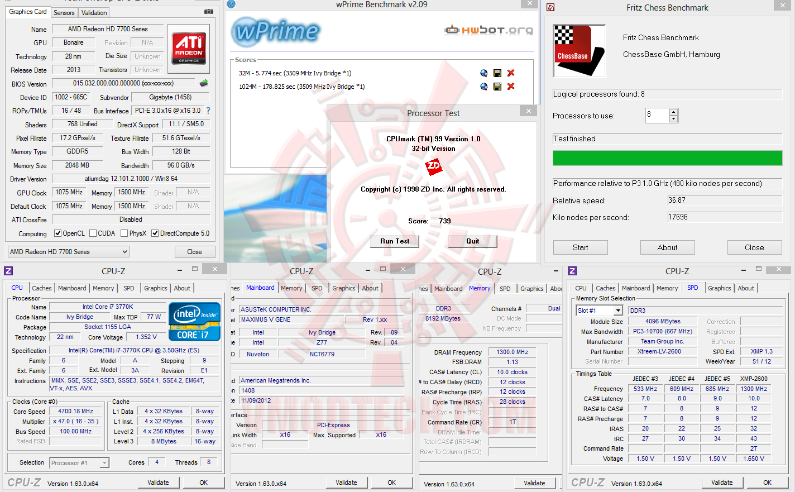Capture a screenshot using GPU-Z camera icon
Viewport: 795px width, 492px height.
[x=208, y=11]
